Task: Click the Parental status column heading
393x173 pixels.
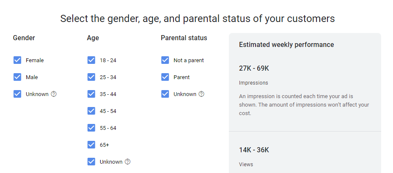Action: coord(184,38)
